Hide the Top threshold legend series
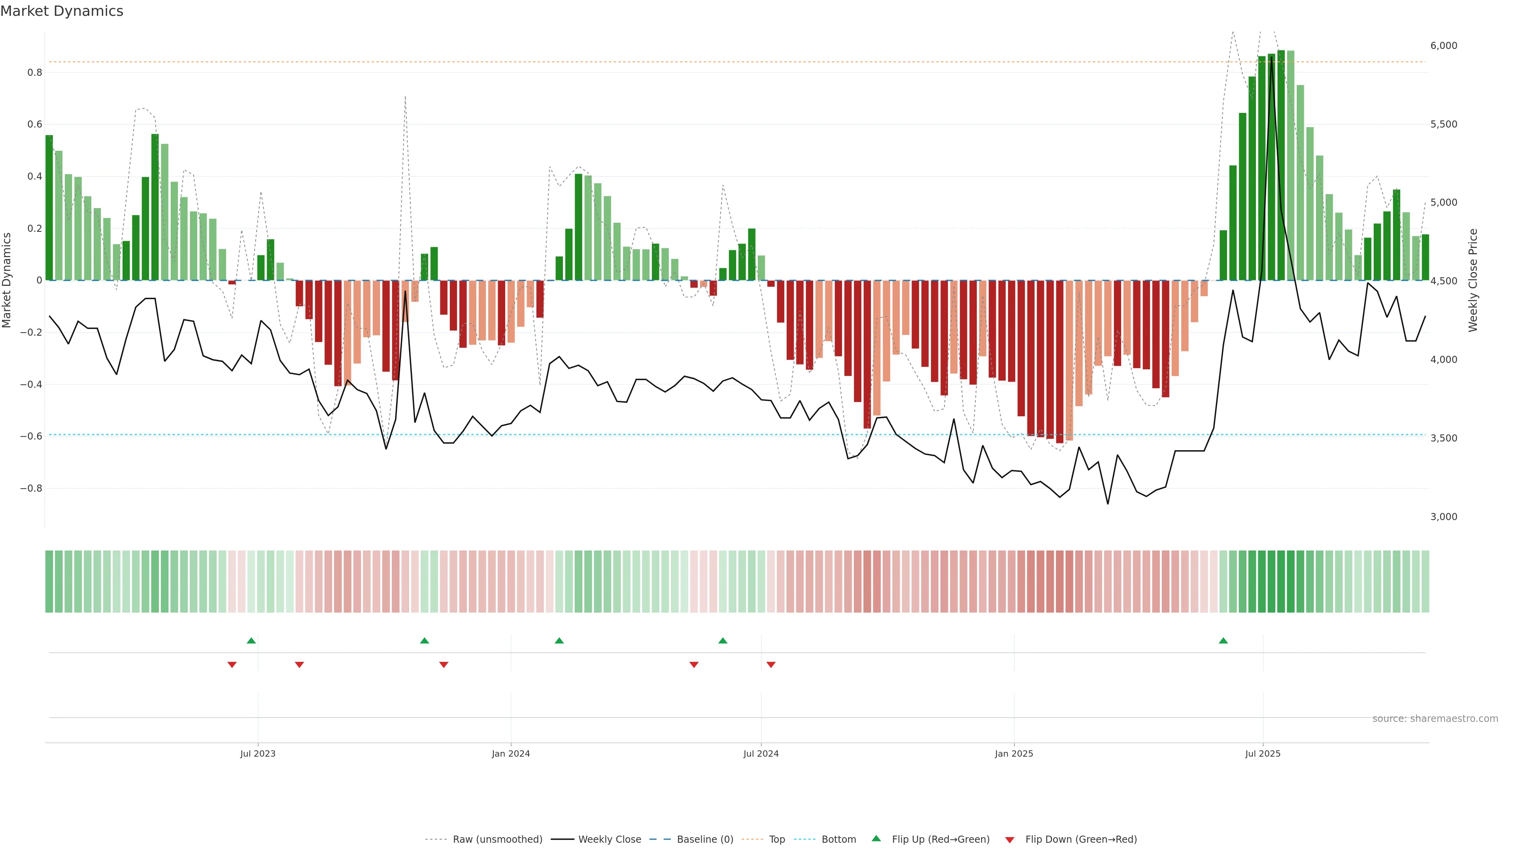The image size is (1518, 853). point(777,840)
